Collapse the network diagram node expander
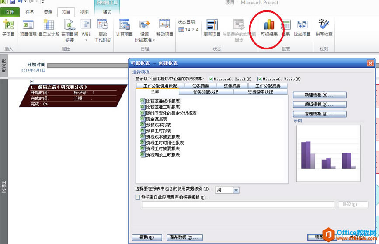 [31, 81]
